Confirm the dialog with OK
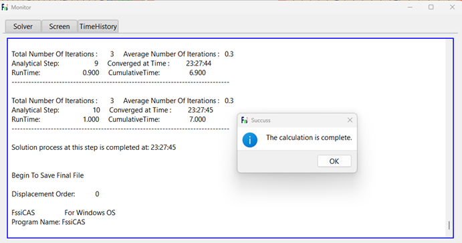This screenshot has height=243, width=462. [334, 161]
